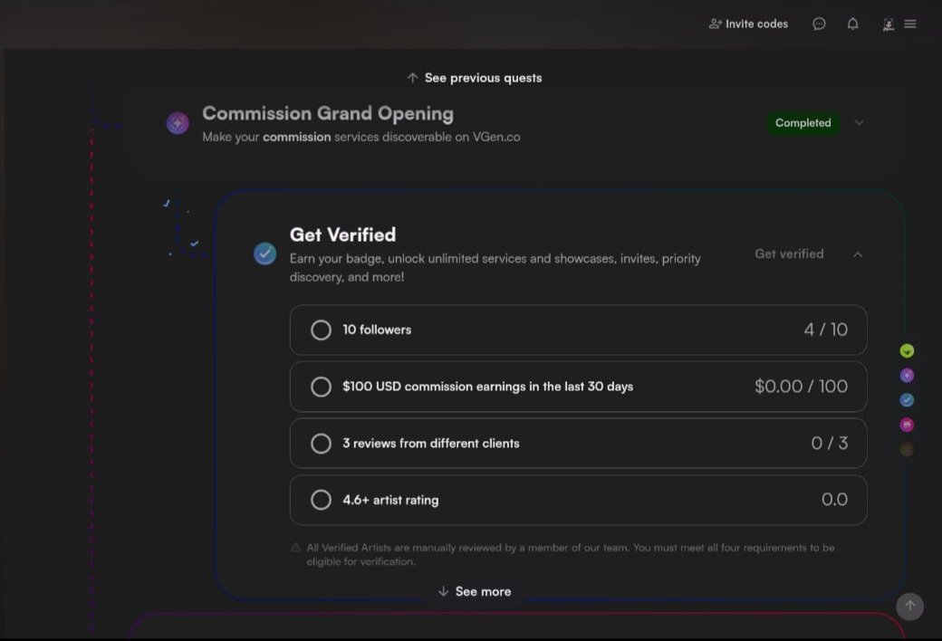Screen dimensions: 942x641
Task: Click the 4.6+ artist rating label
Action: pyautogui.click(x=390, y=500)
